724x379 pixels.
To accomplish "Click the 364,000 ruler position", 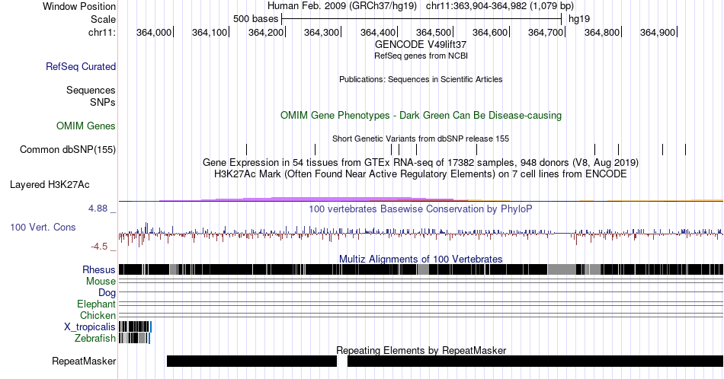I will point(153,32).
